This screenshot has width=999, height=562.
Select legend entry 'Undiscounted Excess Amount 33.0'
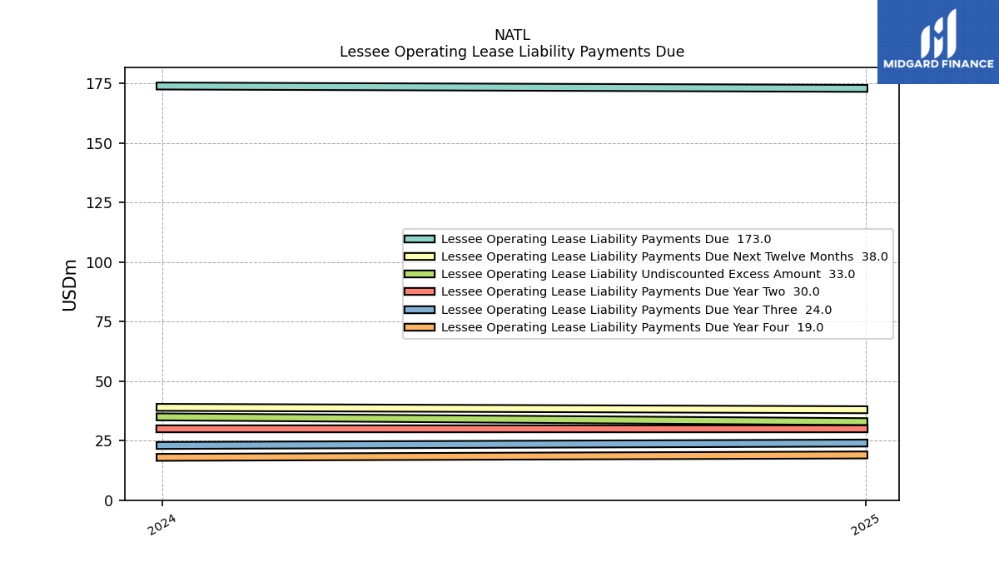click(x=648, y=274)
